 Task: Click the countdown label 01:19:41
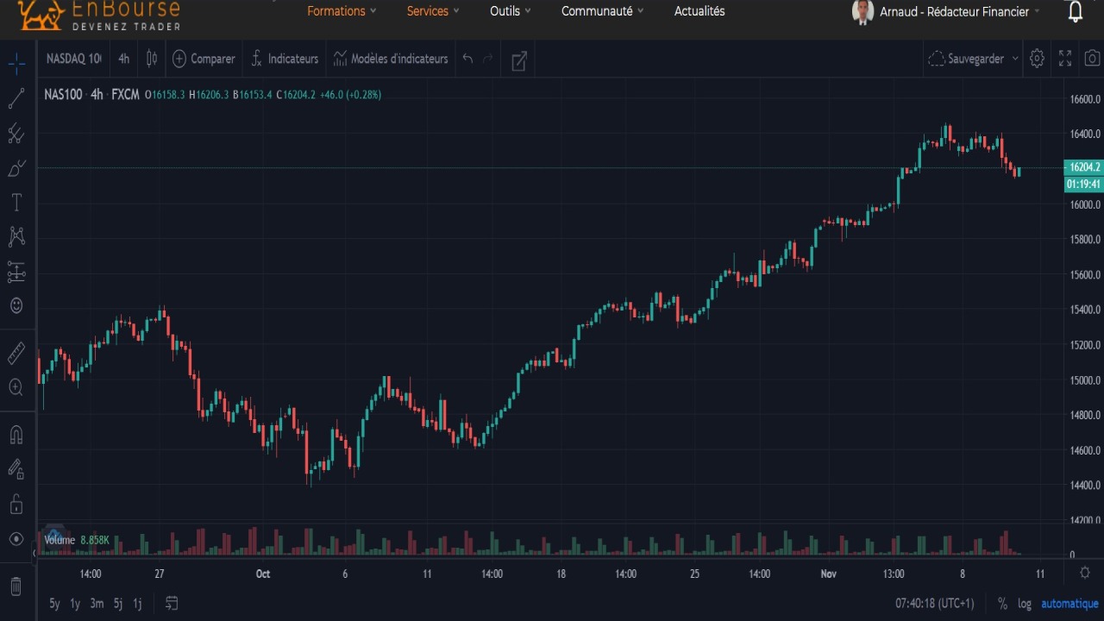click(1083, 184)
